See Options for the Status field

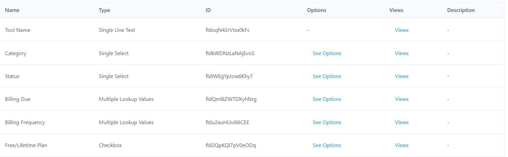tap(327, 76)
